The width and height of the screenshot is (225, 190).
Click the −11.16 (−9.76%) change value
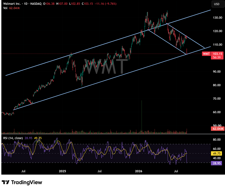click(x=106, y=4)
